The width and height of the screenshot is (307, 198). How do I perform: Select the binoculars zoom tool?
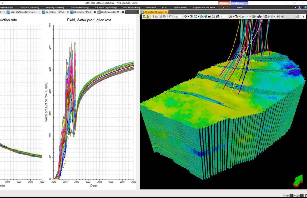(205, 16)
